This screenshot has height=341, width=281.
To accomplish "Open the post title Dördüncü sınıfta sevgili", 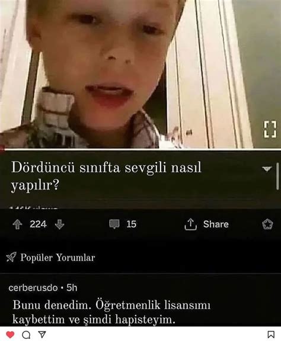I will pos(106,176).
